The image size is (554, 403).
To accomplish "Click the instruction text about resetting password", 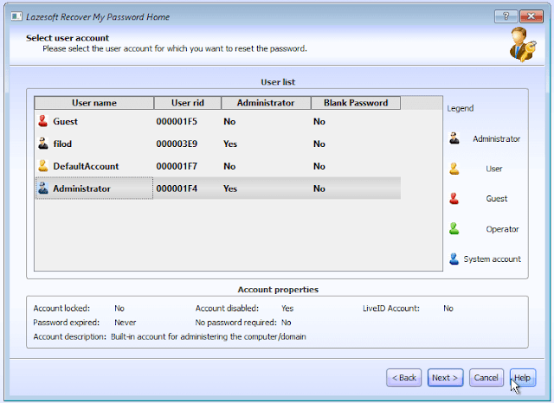I will point(175,48).
